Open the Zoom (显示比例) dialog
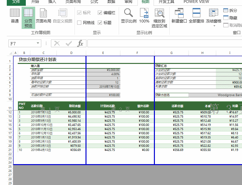 click(128, 16)
